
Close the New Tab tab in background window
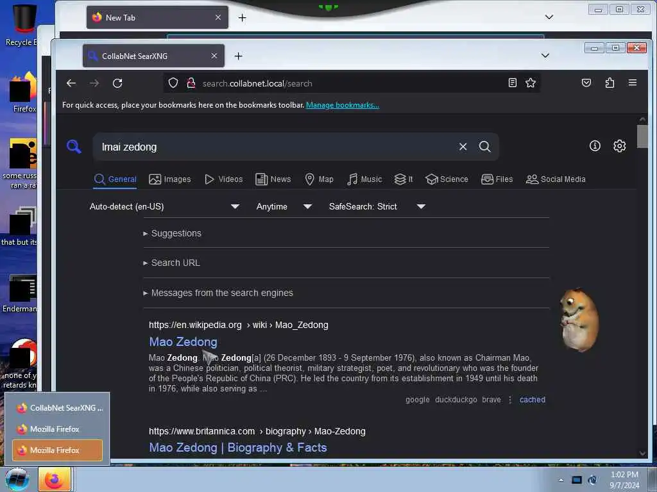point(218,17)
